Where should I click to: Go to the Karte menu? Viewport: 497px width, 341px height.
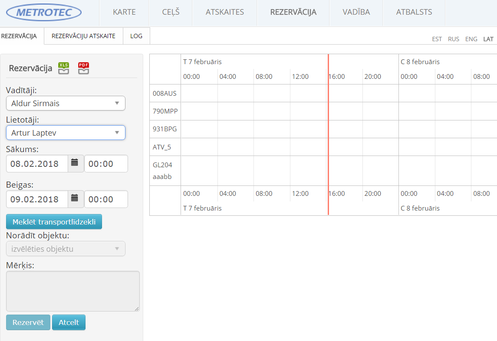pyautogui.click(x=124, y=13)
